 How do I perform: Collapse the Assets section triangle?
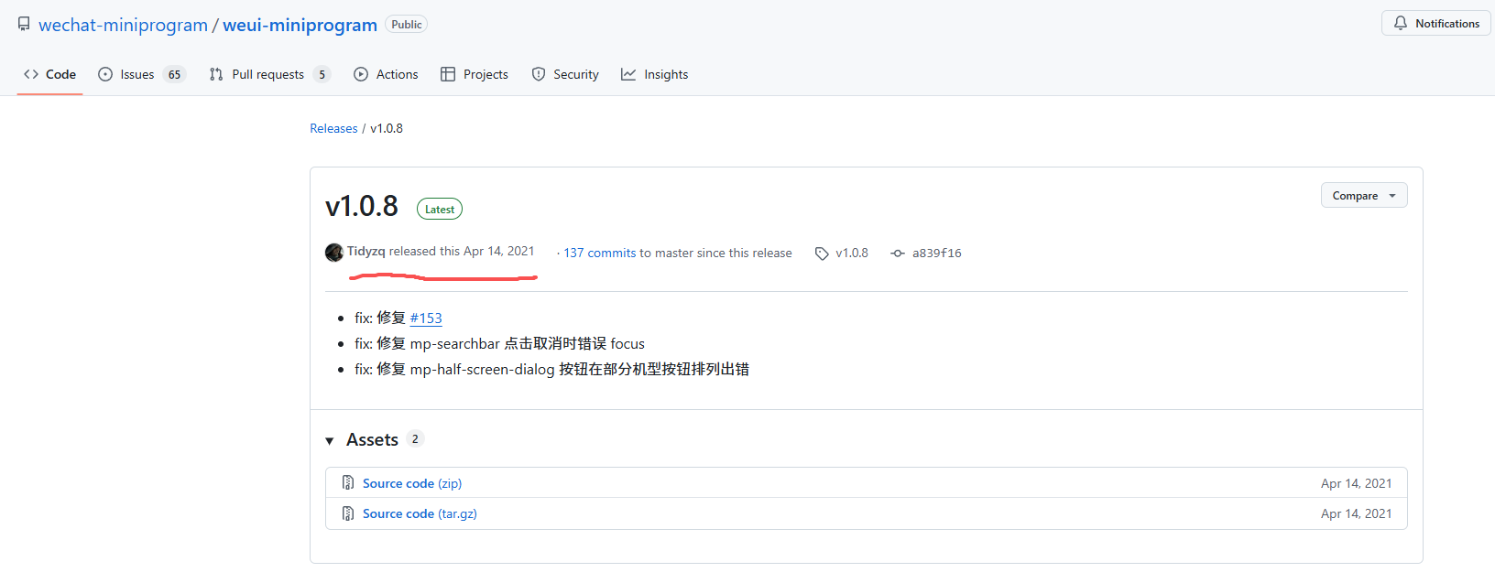(330, 441)
